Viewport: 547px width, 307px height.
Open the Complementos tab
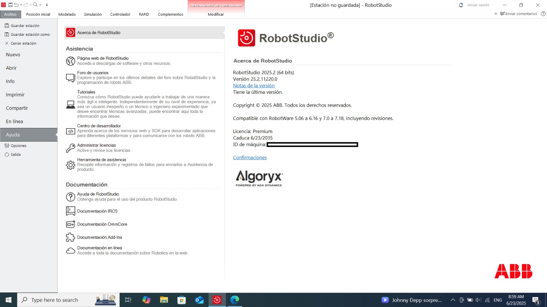[171, 14]
